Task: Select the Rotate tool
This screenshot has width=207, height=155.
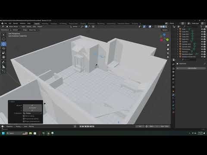Action: coord(4,48)
